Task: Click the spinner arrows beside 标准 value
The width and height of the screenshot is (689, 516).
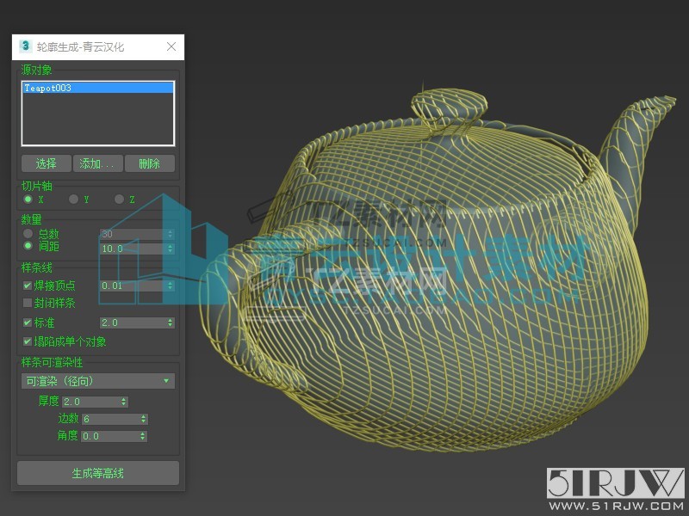Action: (x=170, y=323)
